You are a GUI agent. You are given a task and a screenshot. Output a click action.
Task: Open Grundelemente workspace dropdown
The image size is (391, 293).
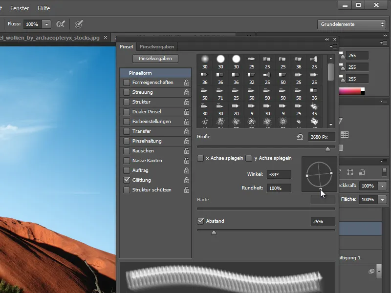[352, 24]
